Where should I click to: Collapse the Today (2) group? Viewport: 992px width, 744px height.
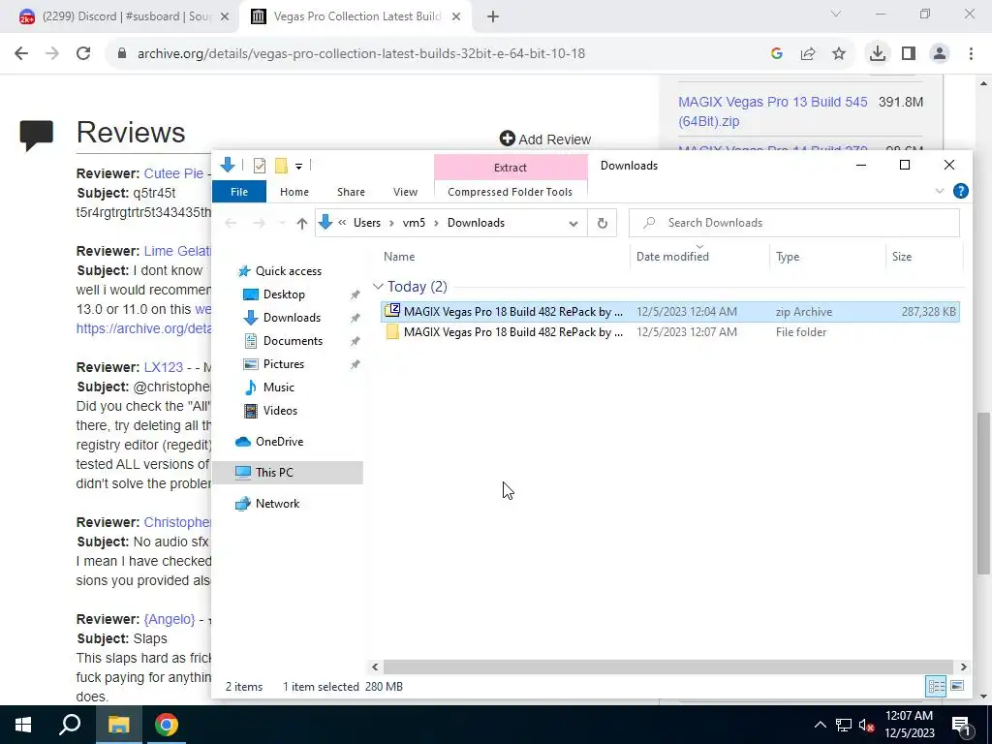tap(378, 287)
